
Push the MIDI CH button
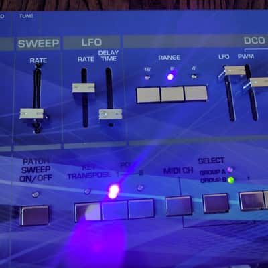179,206
